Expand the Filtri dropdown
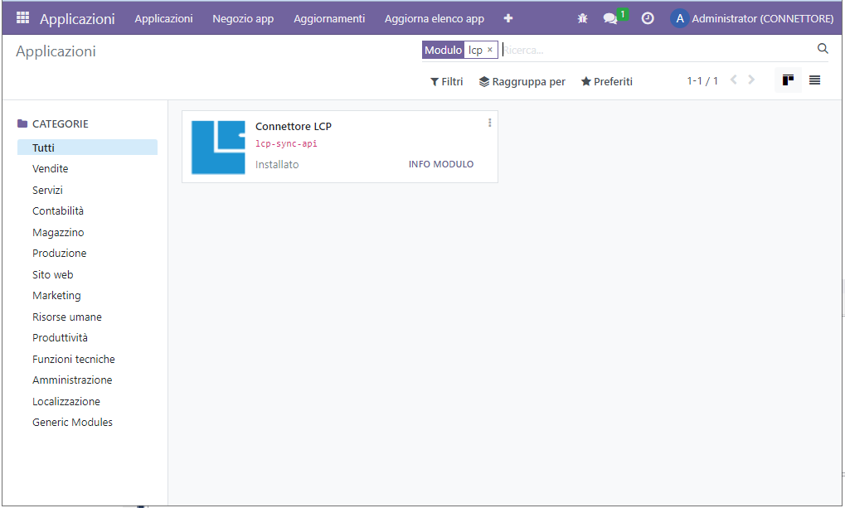The image size is (845, 508). [446, 81]
